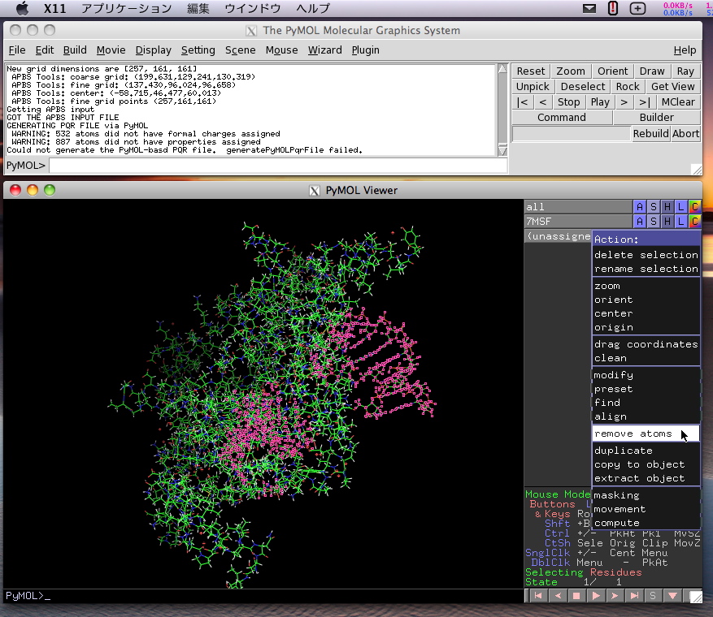The height and width of the screenshot is (617, 713).
Task: Click the log output vertical scrollbar track
Action: pos(502,110)
